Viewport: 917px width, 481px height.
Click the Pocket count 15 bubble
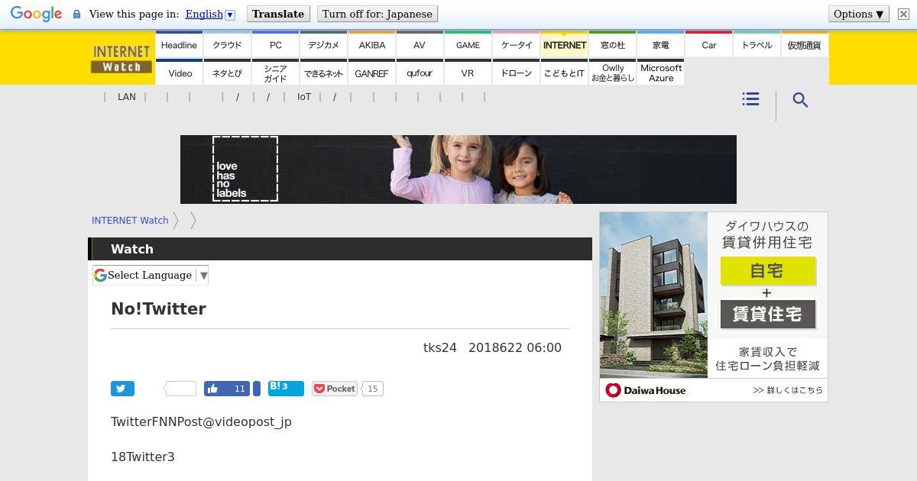coord(372,389)
